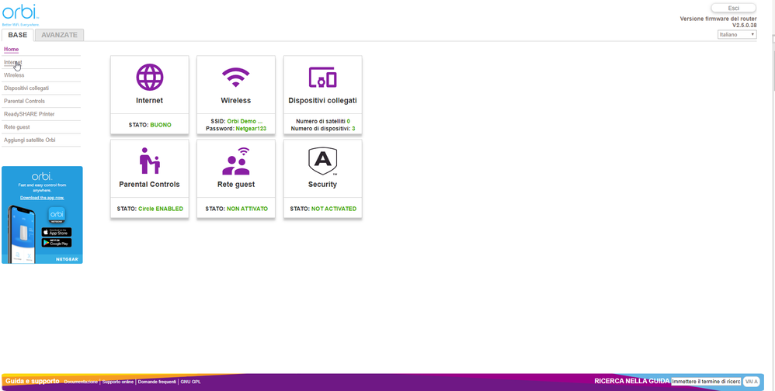The image size is (775, 391).
Task: Tap the Google Play download badge
Action: [57, 243]
